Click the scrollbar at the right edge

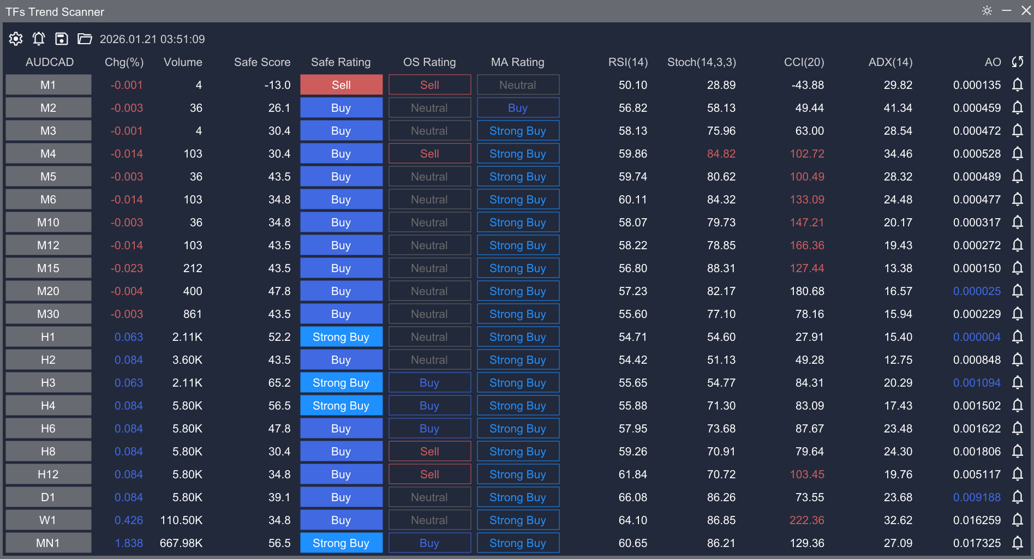[1031, 273]
